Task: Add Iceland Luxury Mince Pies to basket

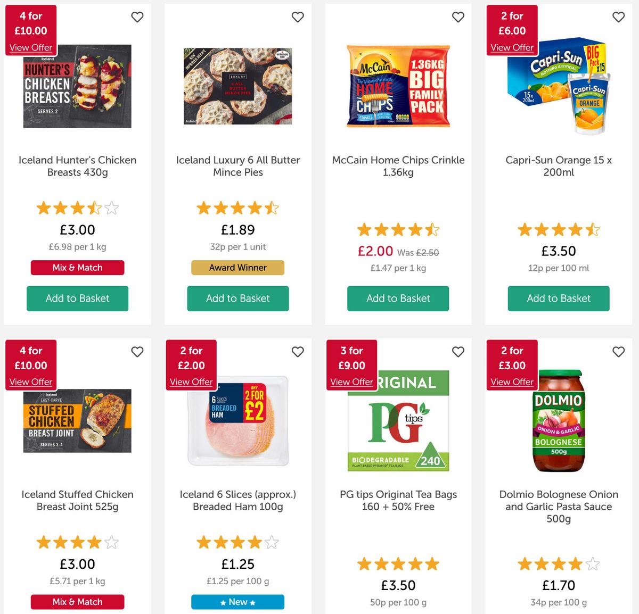Action: [237, 298]
